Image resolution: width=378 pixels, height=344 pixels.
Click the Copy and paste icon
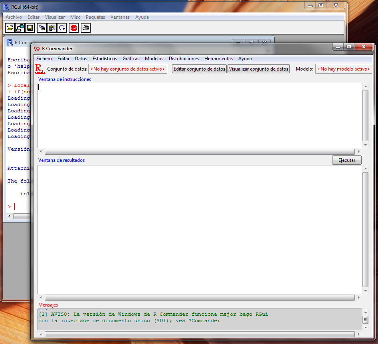62,28
